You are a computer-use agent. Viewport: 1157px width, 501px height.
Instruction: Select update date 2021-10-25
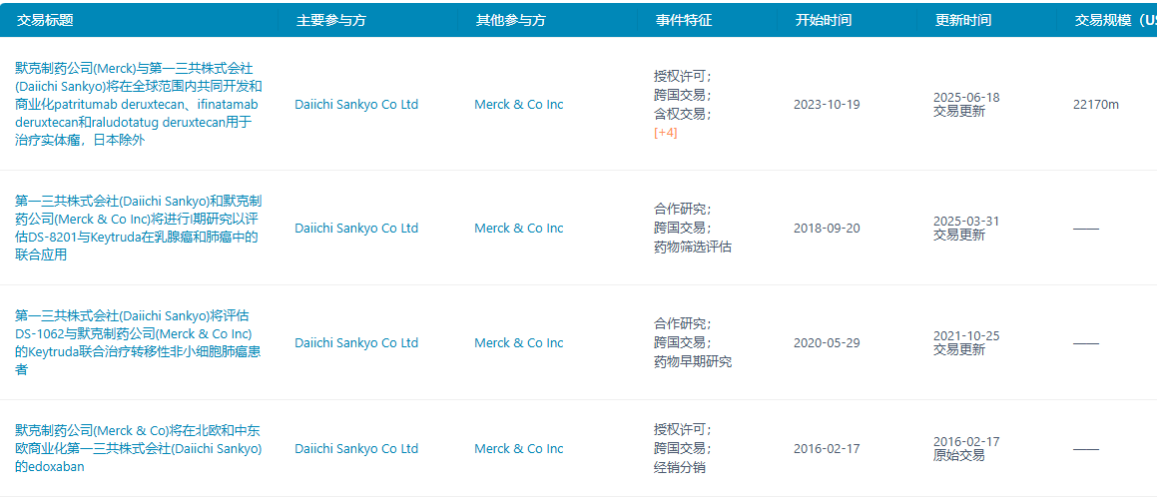(x=966, y=336)
